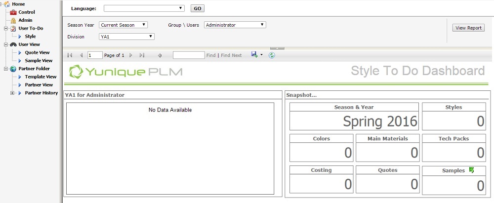The height and width of the screenshot is (203, 494).
Task: Click the Spring 2016 season value
Action: tap(380, 122)
